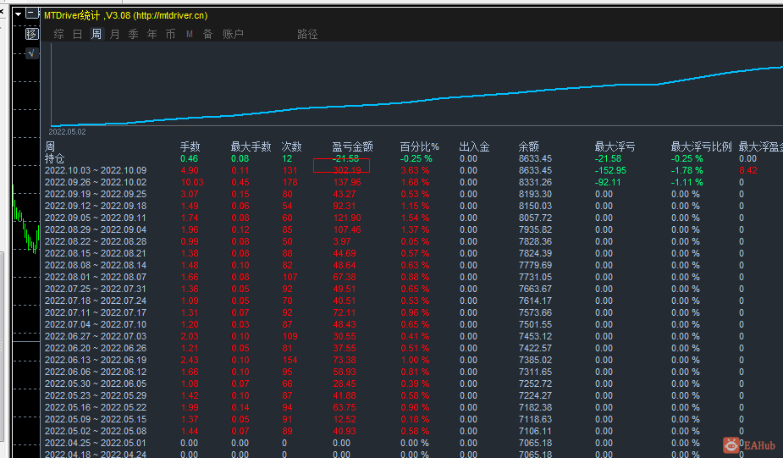Viewport: 783px width, 458px height.
Task: Click the 余额 column header
Action: pos(529,146)
